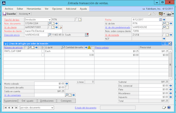176x113 pixels.
Task: Open the 'por núm. documento' sort dropdown
Action: [x=52, y=108]
